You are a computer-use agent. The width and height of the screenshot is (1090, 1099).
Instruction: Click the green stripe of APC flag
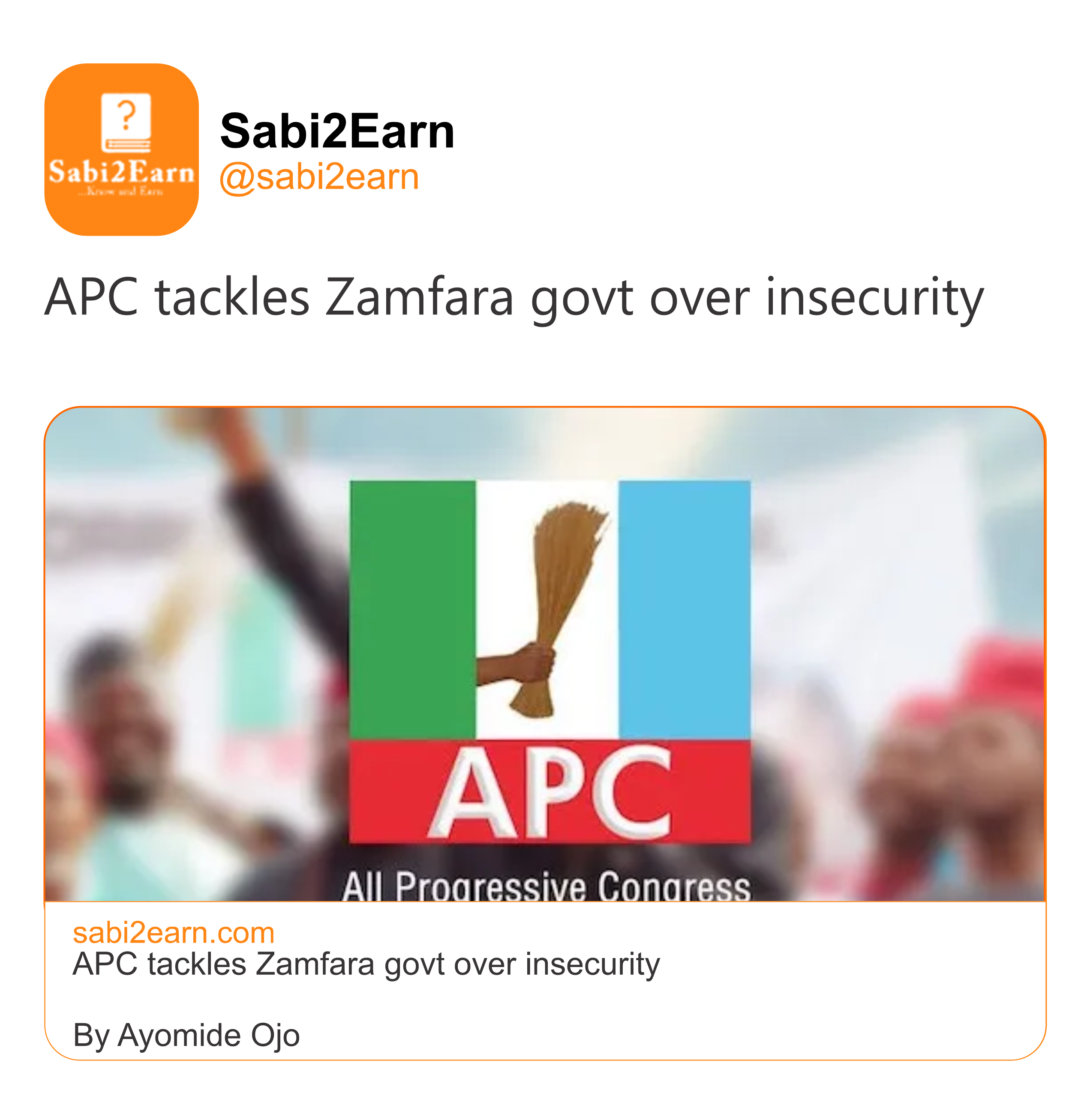click(412, 609)
